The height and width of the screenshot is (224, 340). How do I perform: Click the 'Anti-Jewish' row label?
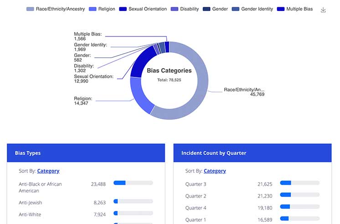click(x=31, y=203)
